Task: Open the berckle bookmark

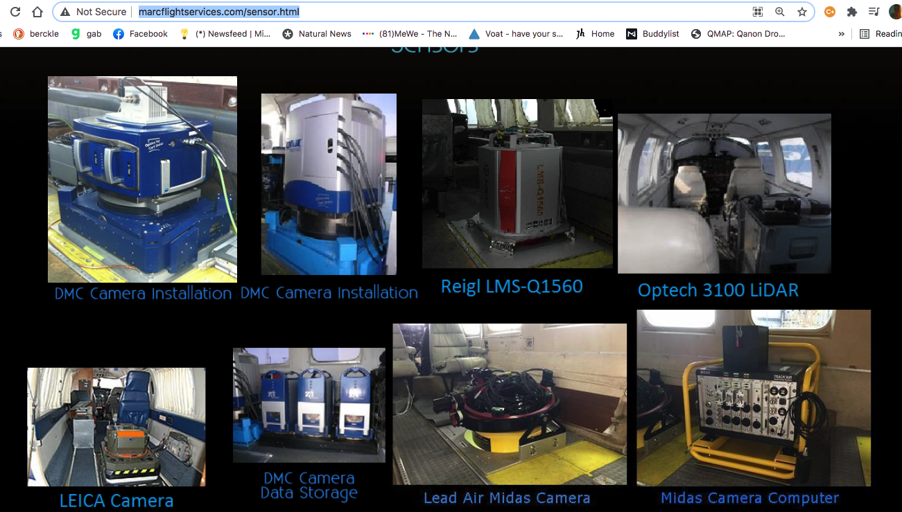Action: (36, 34)
